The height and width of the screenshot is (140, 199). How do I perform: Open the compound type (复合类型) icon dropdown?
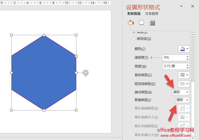coord(184,75)
